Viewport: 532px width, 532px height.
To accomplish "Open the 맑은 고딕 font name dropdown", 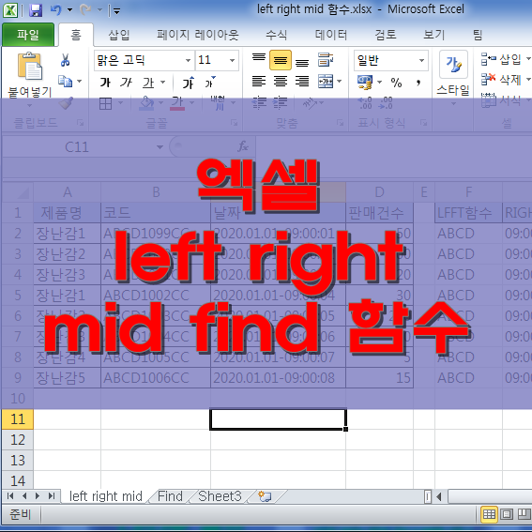I will [188, 60].
